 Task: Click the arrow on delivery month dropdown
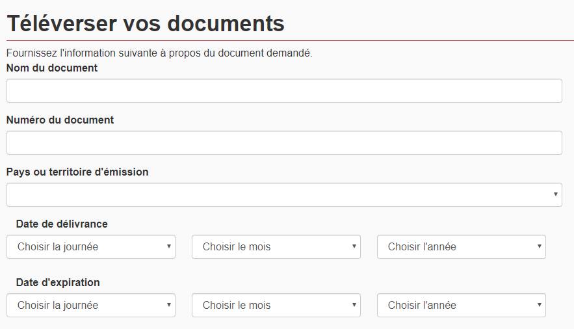[x=354, y=246]
